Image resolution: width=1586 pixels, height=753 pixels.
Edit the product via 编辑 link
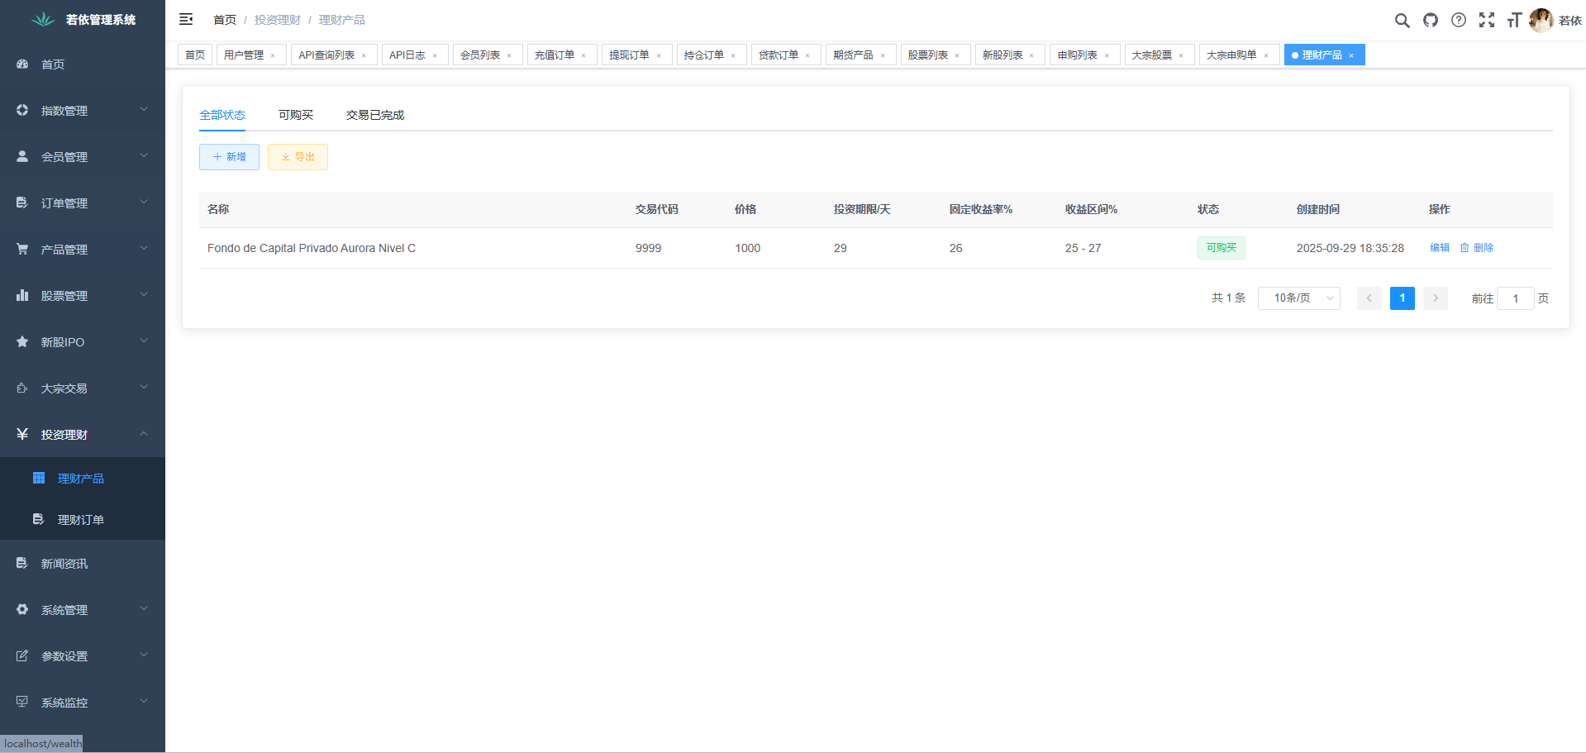[1439, 248]
